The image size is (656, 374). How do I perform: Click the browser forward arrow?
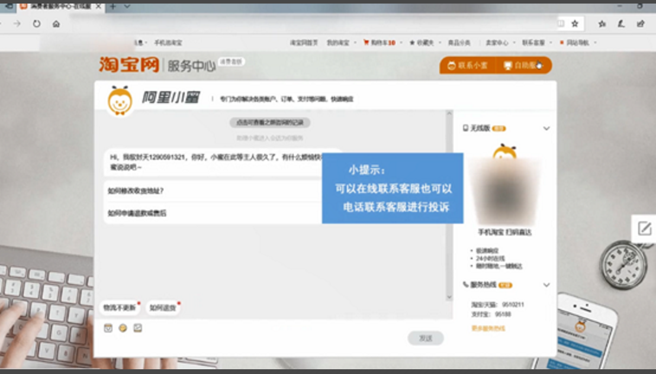tap(17, 24)
